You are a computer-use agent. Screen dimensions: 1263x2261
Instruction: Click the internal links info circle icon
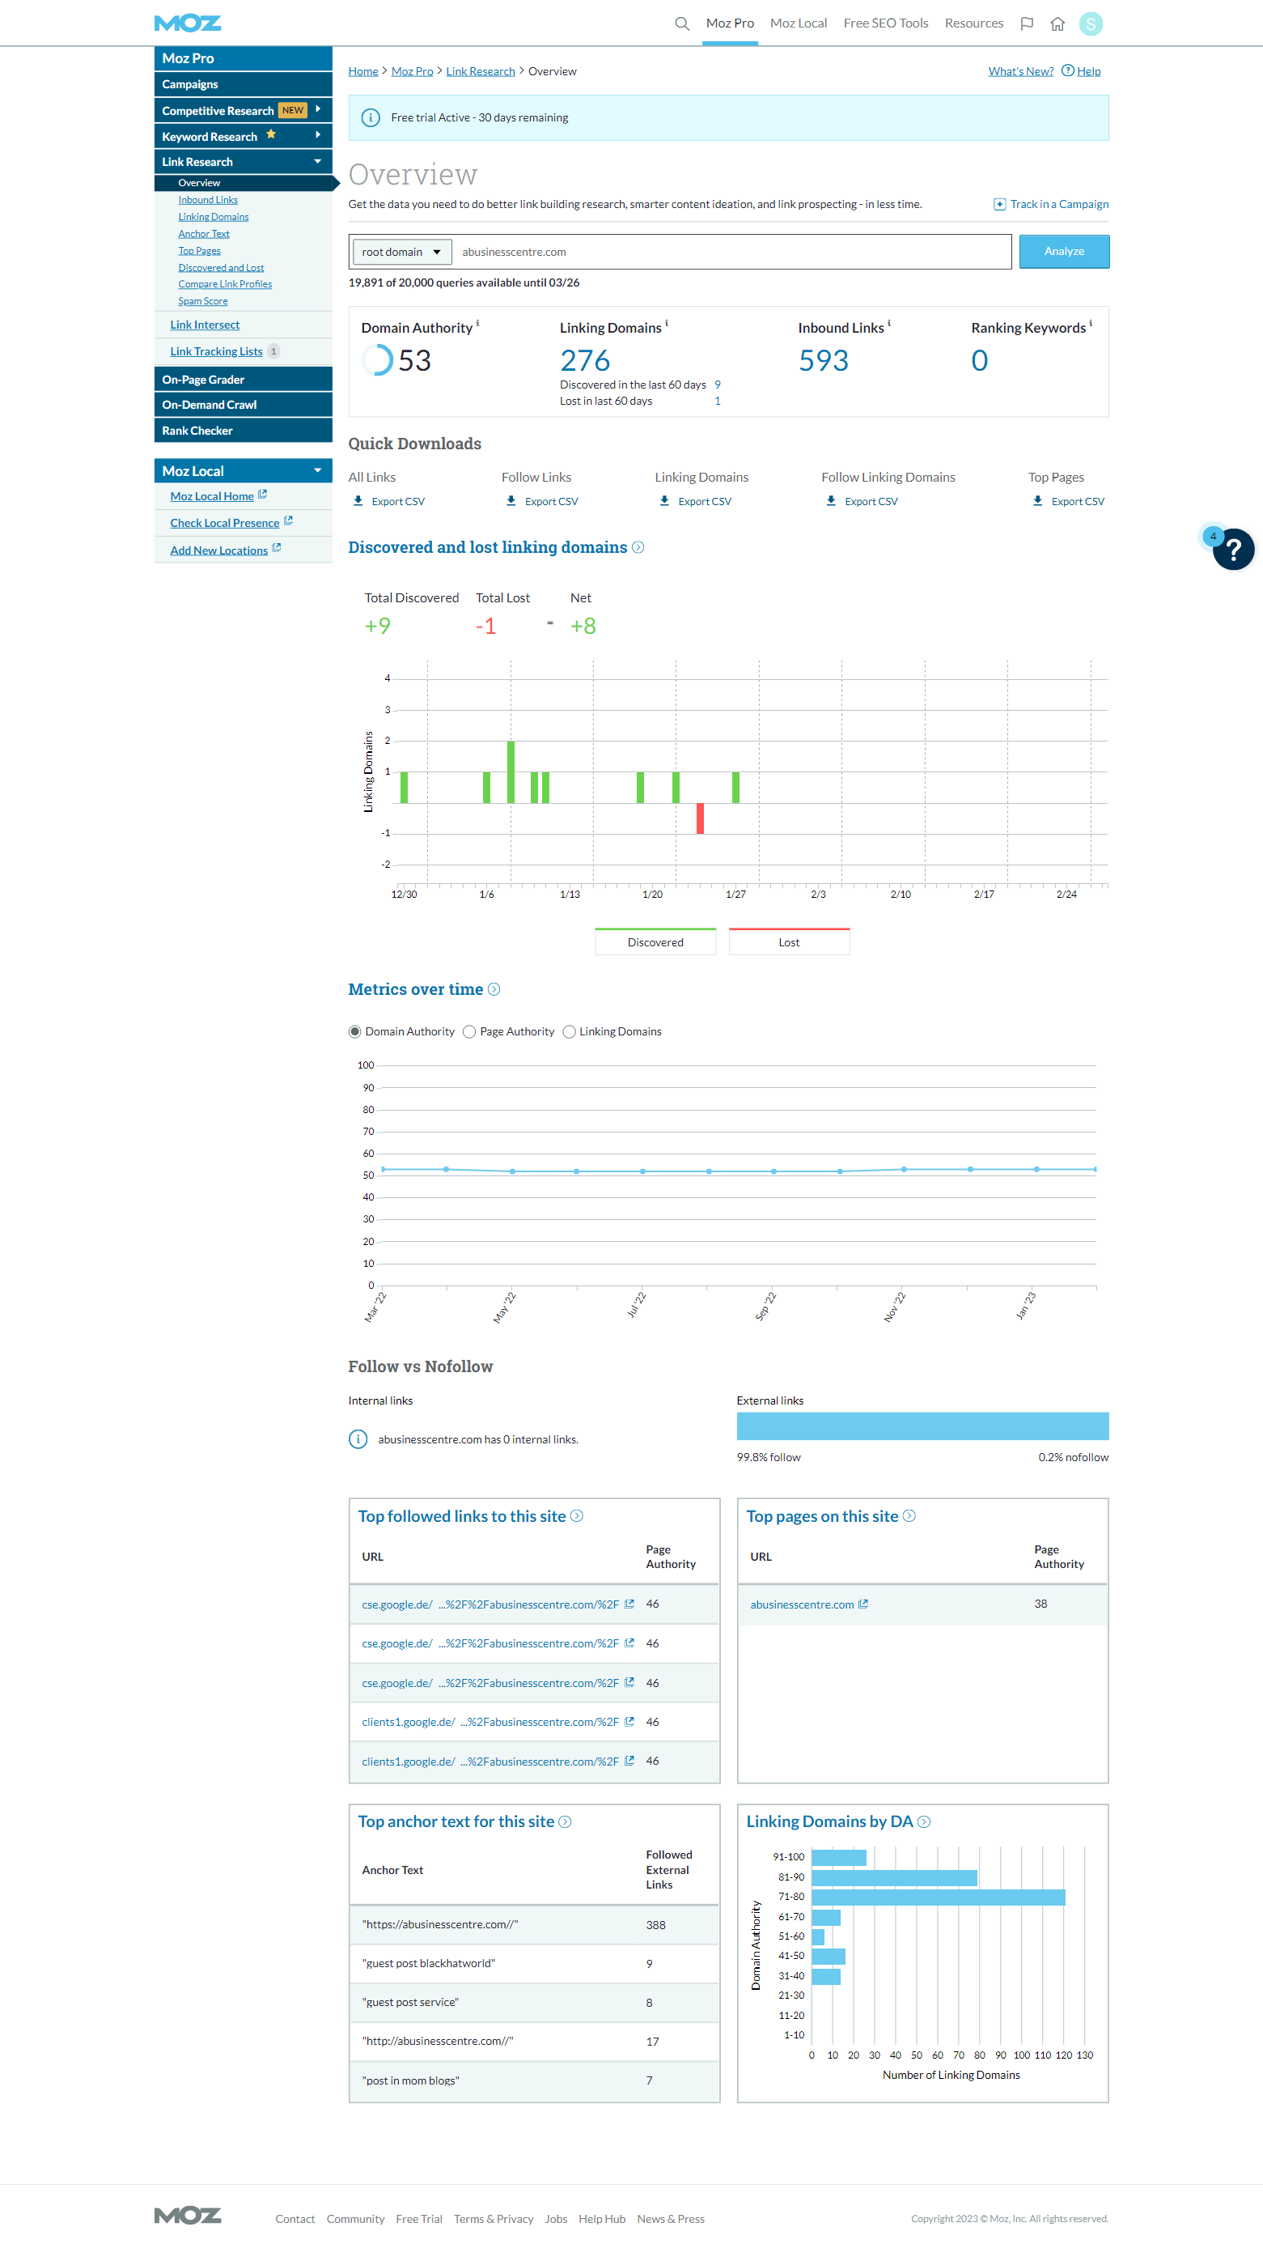pyautogui.click(x=358, y=1439)
